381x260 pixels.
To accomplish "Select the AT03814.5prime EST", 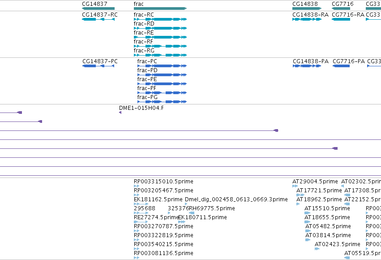I will [308, 240].
